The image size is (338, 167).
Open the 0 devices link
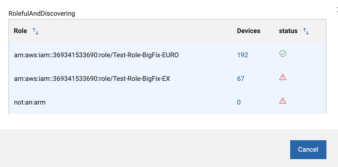tap(239, 102)
